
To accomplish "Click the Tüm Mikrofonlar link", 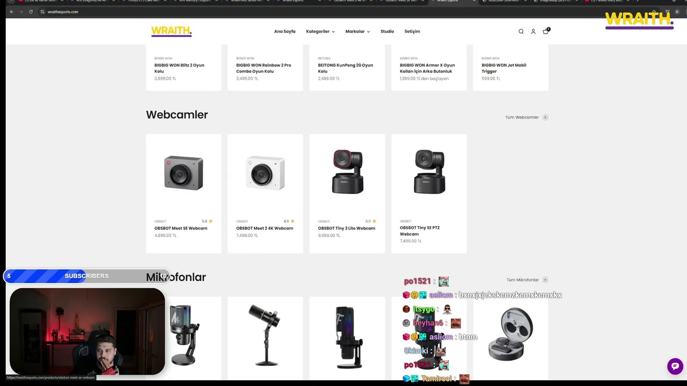I will click(x=522, y=280).
